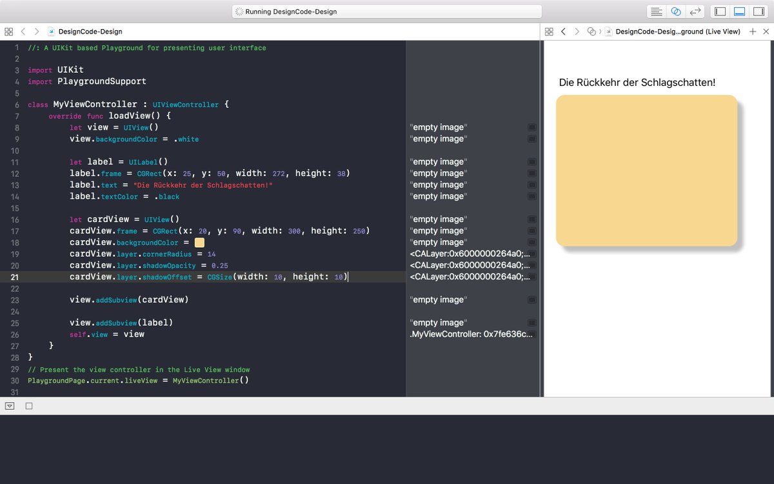Switch to the Version editor (arrows icon)

(x=695, y=12)
